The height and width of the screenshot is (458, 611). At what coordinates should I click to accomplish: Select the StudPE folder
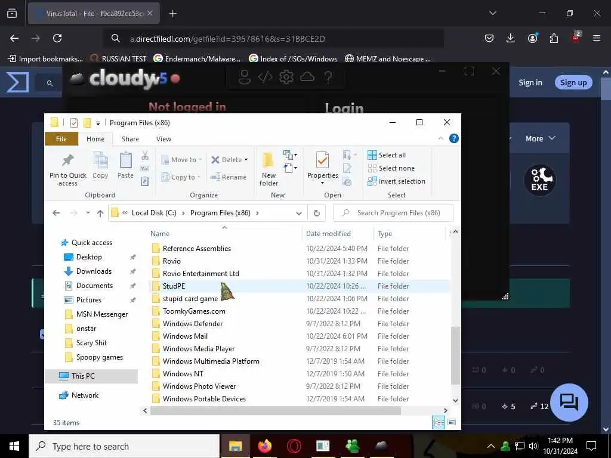coord(298,286)
